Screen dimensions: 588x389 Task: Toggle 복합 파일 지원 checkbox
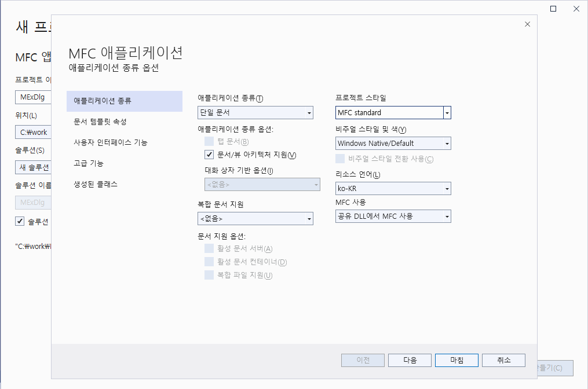click(x=209, y=275)
